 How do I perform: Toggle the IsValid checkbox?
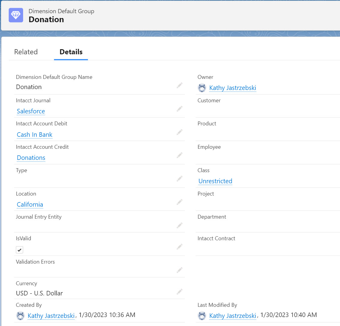[x=20, y=250]
